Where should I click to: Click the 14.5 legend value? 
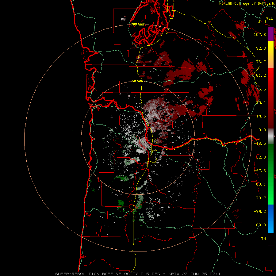tap(261, 116)
